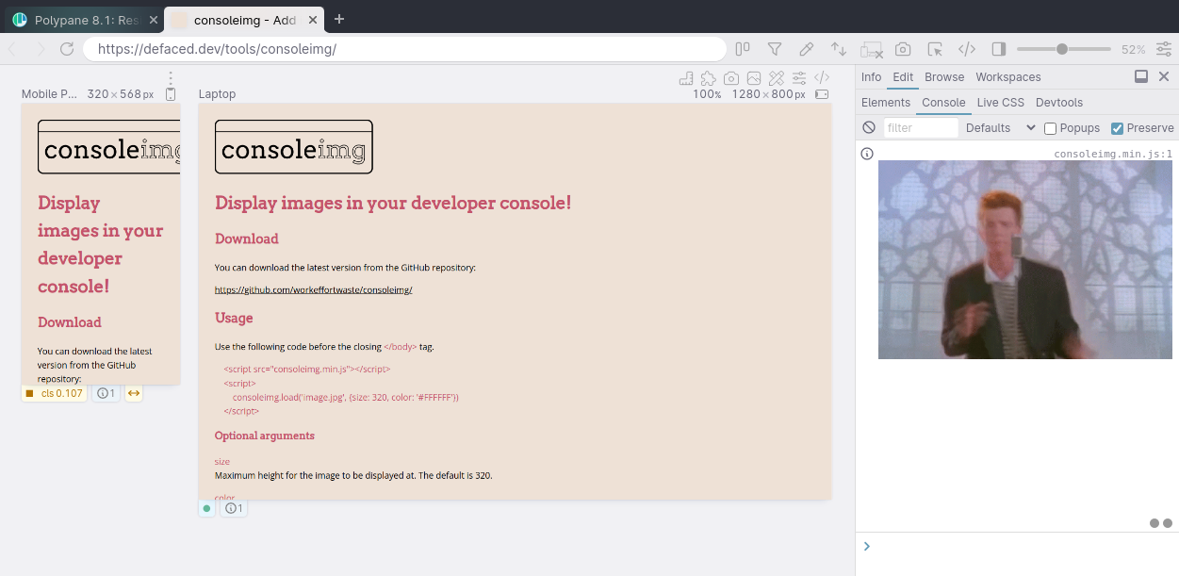Open the pane layout icon in the toolbar
1179x576 pixels.
pyautogui.click(x=743, y=49)
